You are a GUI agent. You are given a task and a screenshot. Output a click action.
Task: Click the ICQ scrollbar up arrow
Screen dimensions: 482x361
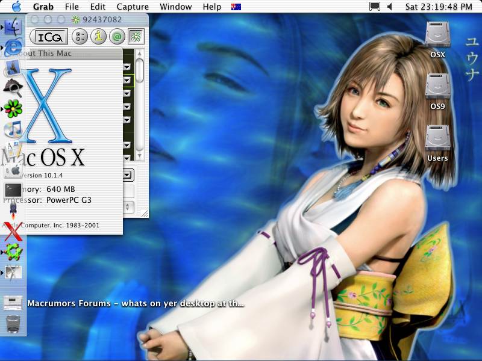(139, 54)
